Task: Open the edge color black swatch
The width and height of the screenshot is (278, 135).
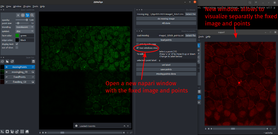Action: point(17,40)
